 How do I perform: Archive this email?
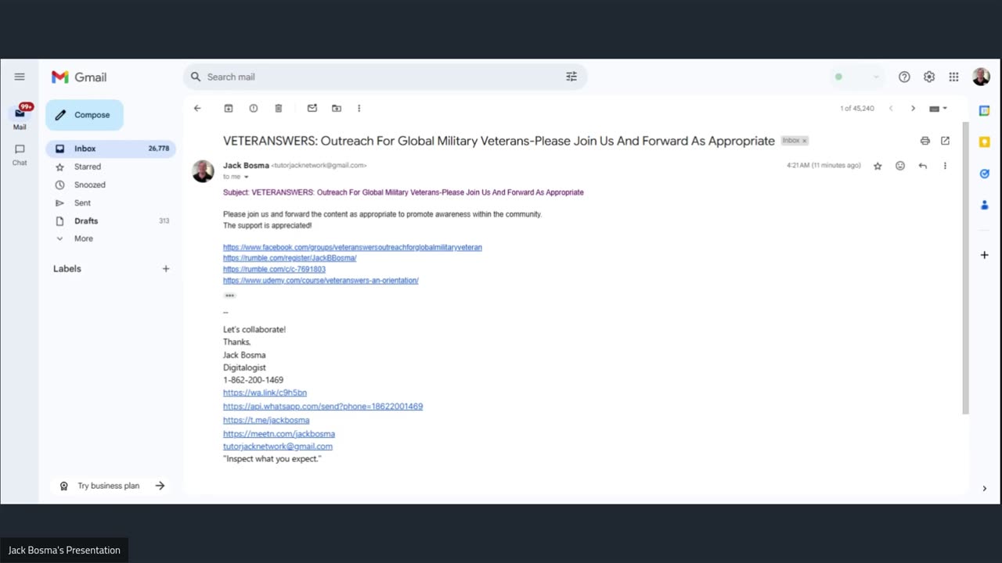(x=229, y=109)
